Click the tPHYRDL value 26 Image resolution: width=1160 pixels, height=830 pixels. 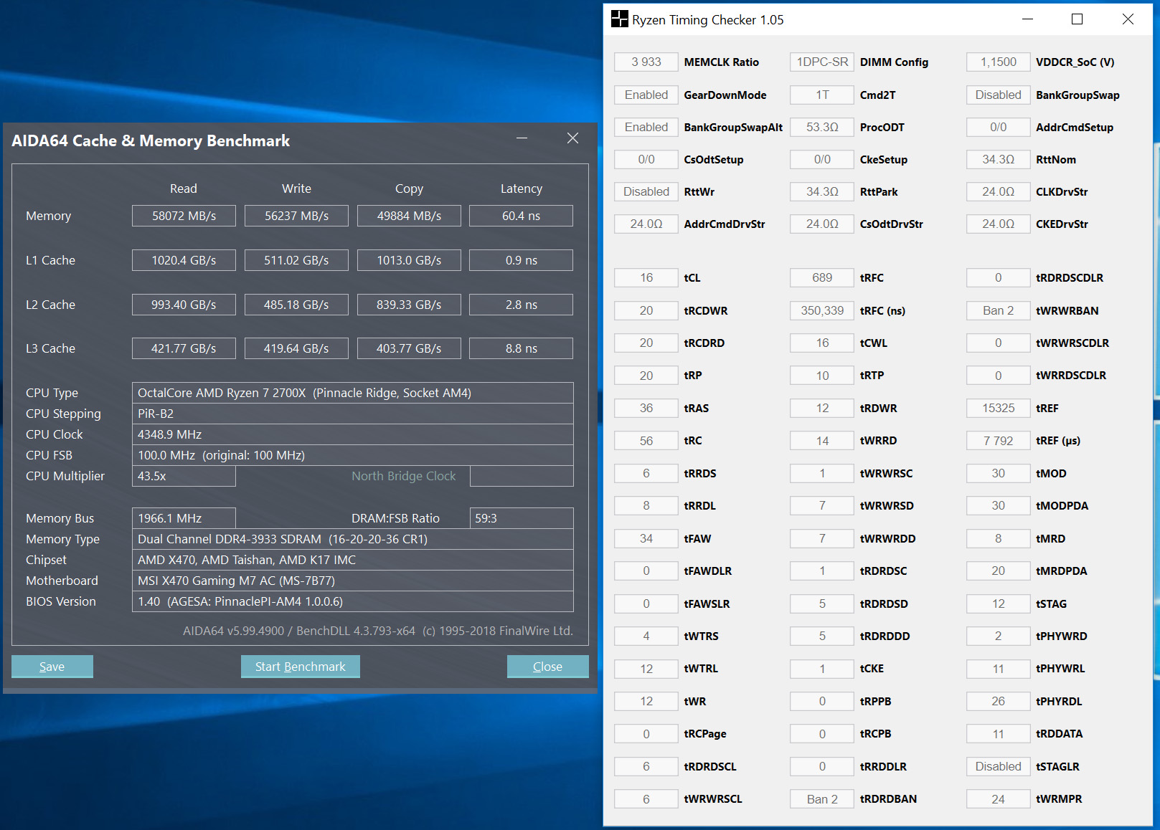999,701
